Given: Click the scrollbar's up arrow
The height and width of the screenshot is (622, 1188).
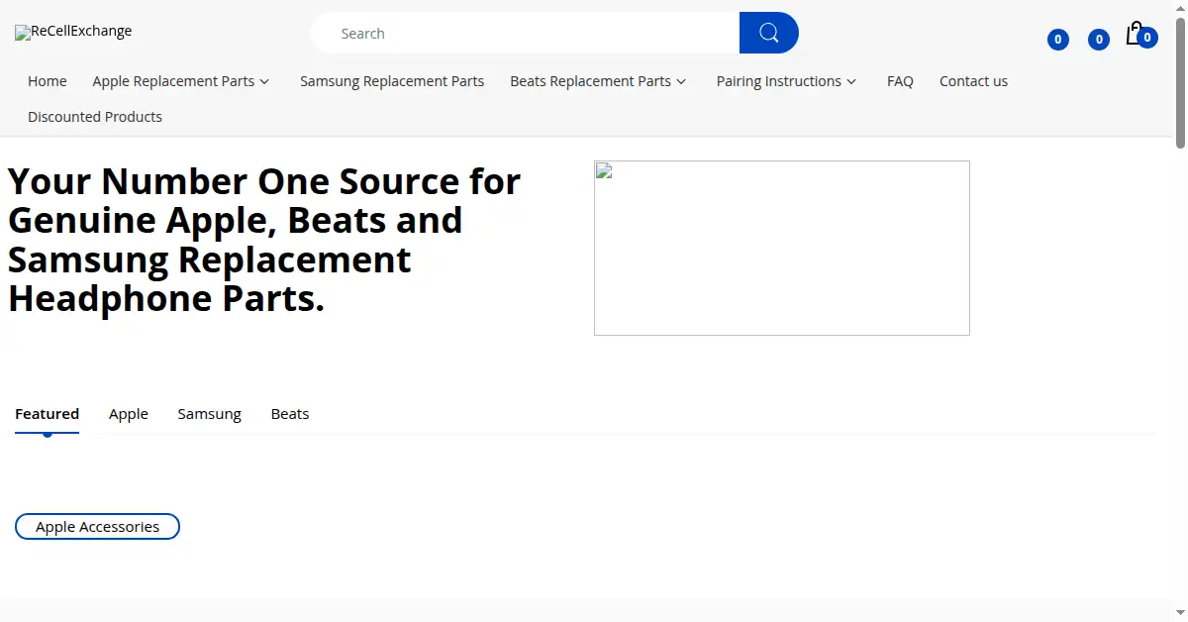Looking at the screenshot, I should coord(1180,6).
